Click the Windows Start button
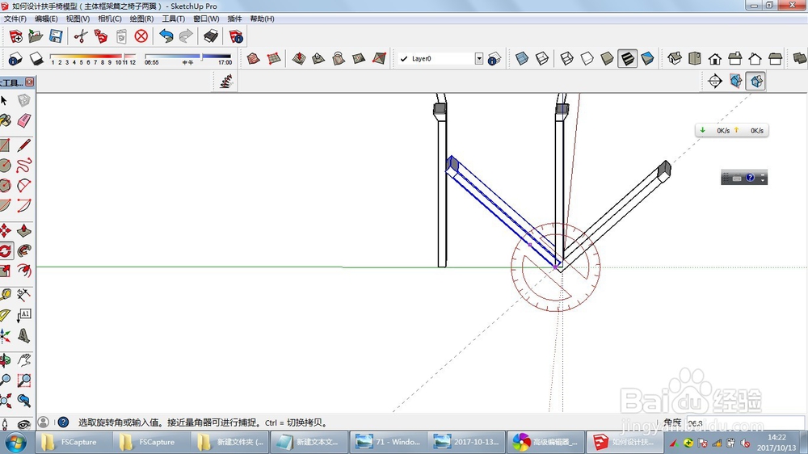 15,443
